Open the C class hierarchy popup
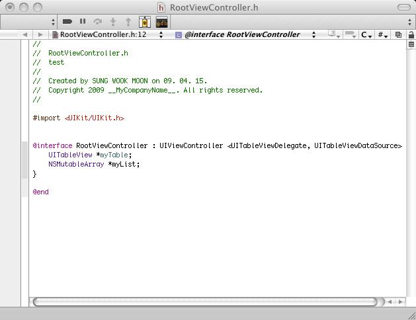 pyautogui.click(x=366, y=35)
